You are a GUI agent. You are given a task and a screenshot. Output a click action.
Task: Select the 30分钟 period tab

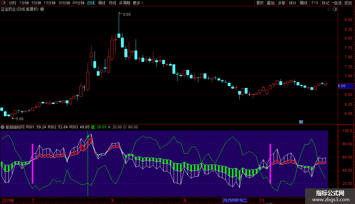[x=64, y=3]
